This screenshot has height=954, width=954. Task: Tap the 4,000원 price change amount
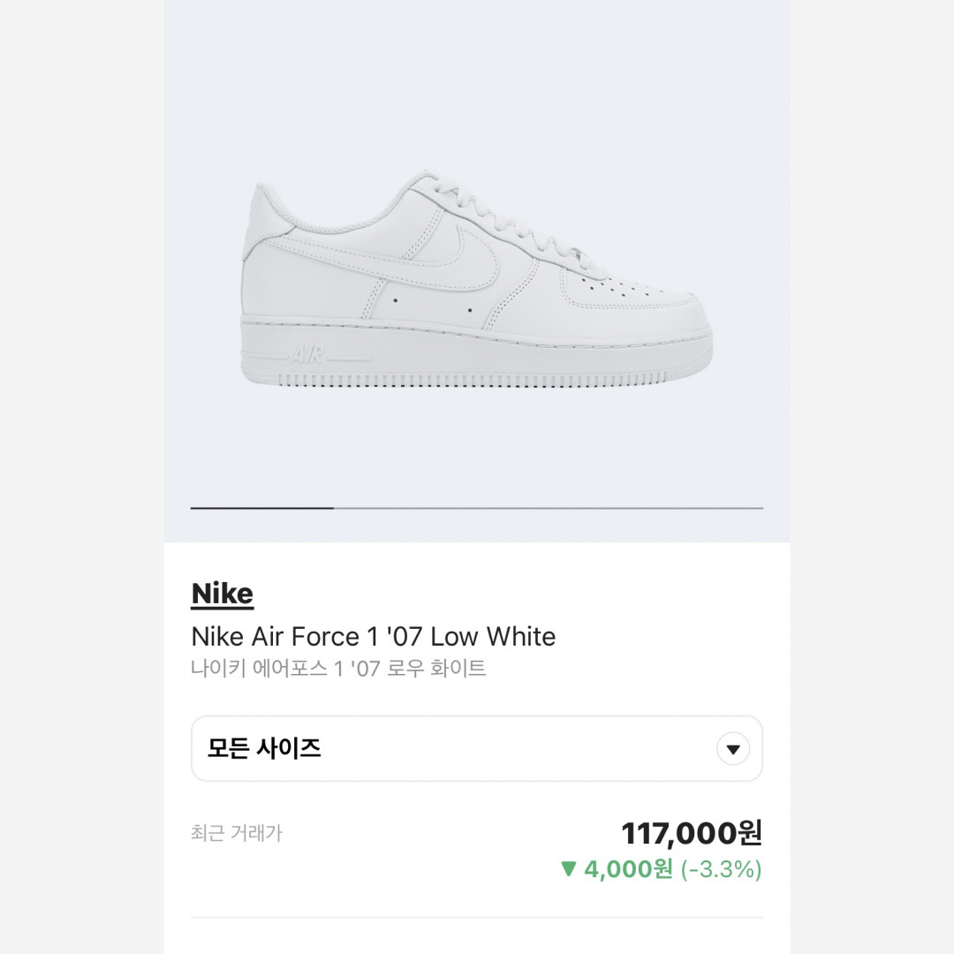pyautogui.click(x=628, y=869)
